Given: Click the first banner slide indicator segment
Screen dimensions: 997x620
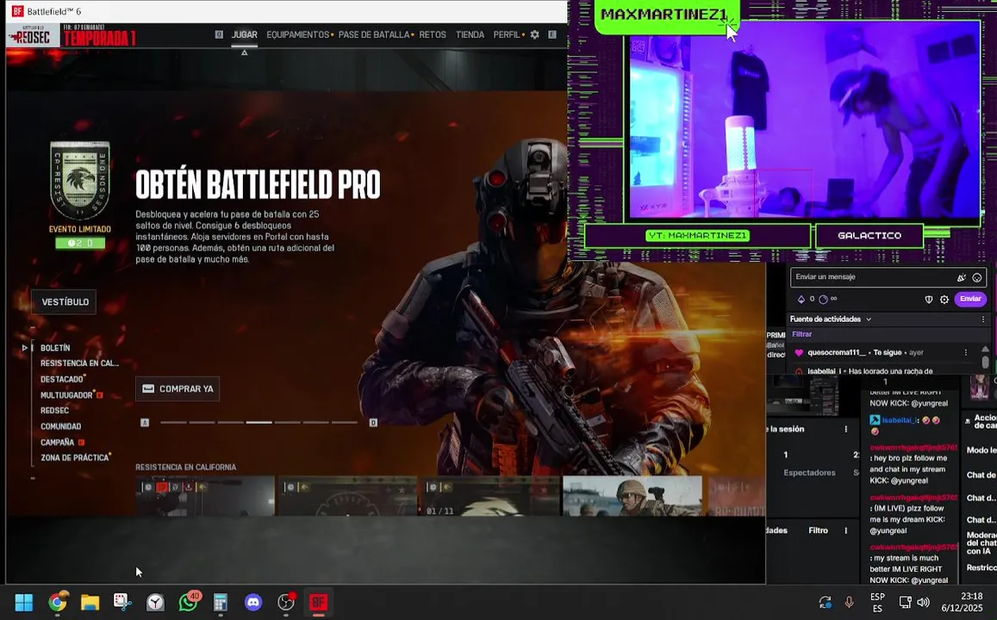Looking at the screenshot, I should pyautogui.click(x=173, y=423).
